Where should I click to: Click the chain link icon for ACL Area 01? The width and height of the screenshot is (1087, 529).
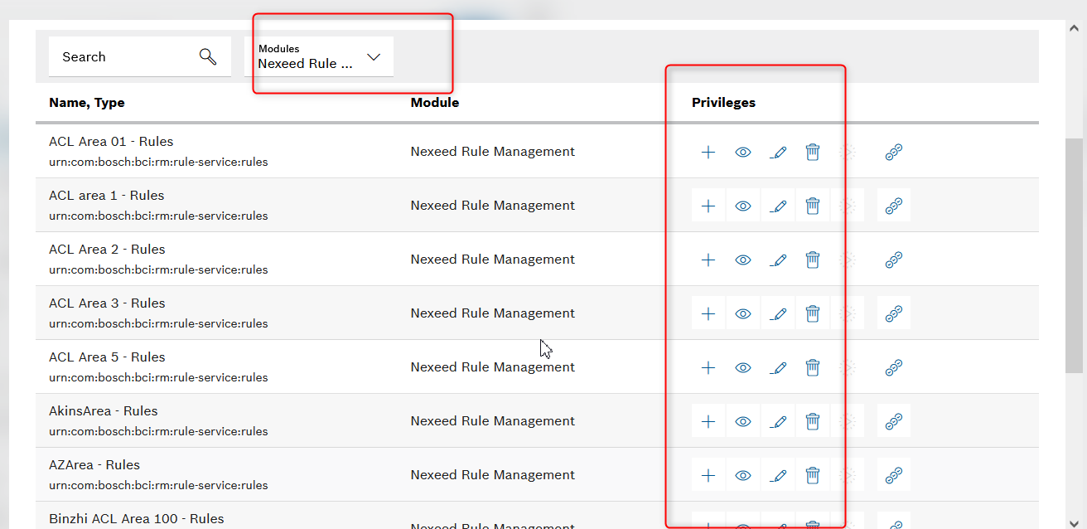pyautogui.click(x=894, y=152)
